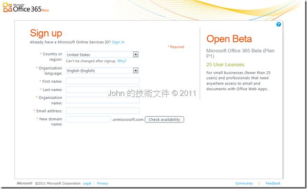
Task: Click the 'Sign up' heading
Action: [x=46, y=33]
